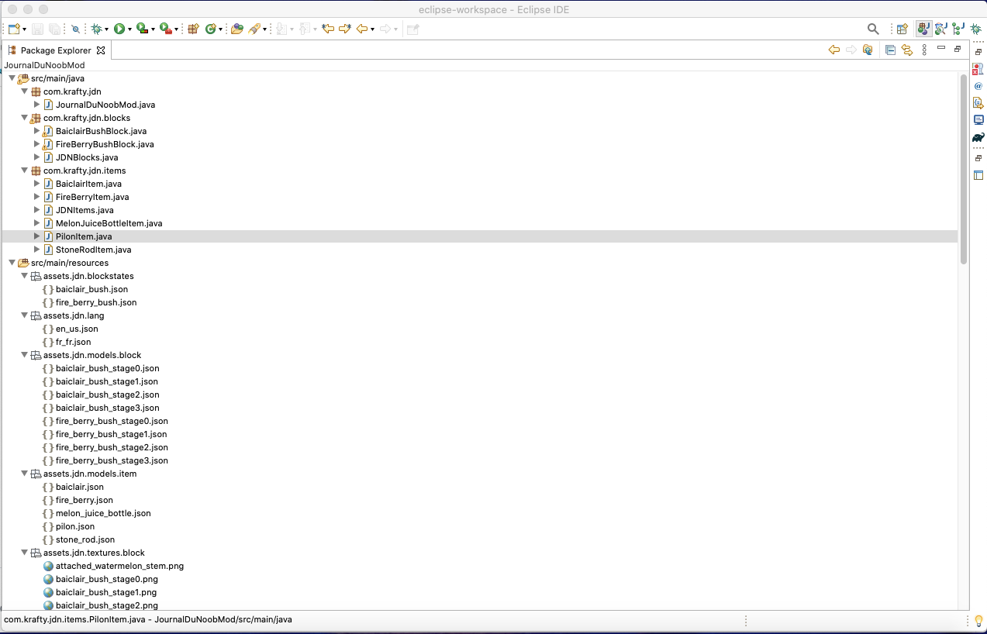Select the en_us.json language file
The height and width of the screenshot is (634, 987).
(x=77, y=329)
